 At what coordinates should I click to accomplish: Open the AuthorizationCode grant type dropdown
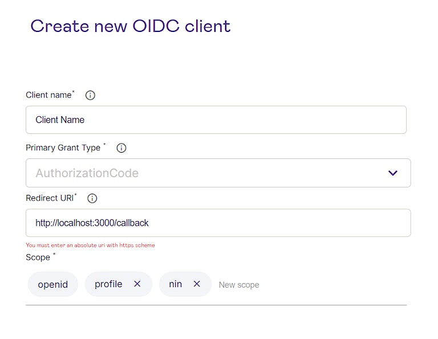[205, 173]
